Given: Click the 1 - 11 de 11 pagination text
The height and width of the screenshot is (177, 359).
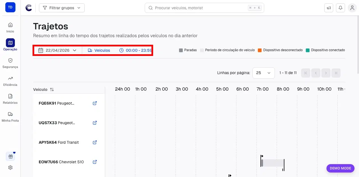Looking at the screenshot, I should point(288,73).
